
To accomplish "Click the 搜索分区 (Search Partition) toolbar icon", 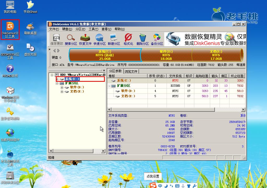I will (71, 40).
